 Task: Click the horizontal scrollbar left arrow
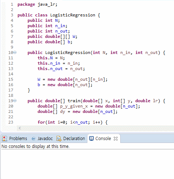pyautogui.click(x=20, y=128)
